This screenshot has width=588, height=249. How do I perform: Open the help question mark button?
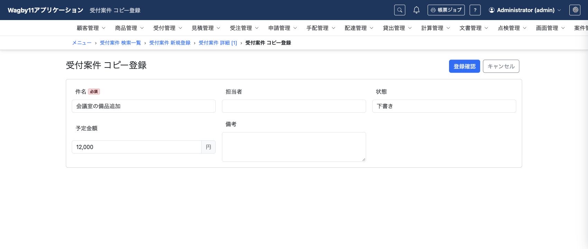[475, 10]
